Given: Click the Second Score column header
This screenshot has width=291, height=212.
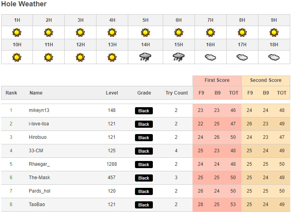Looking at the screenshot, I should click(x=266, y=80).
